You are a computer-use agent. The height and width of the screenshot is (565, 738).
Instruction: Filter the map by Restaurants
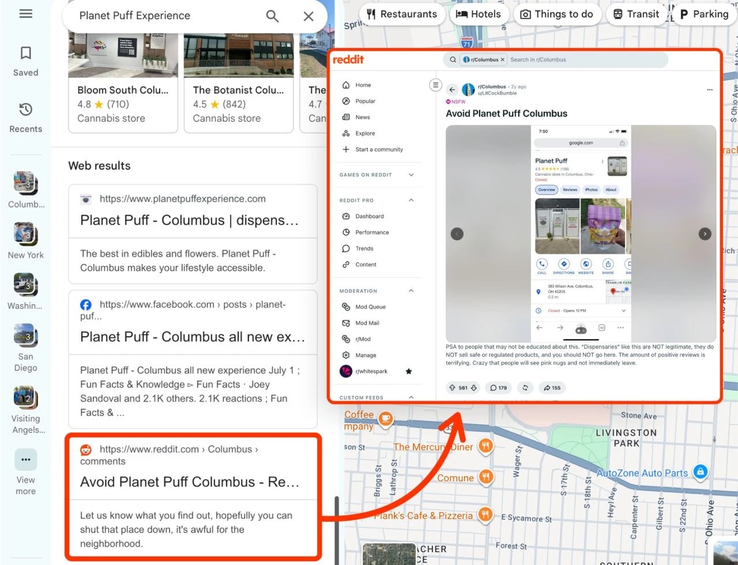pyautogui.click(x=402, y=14)
